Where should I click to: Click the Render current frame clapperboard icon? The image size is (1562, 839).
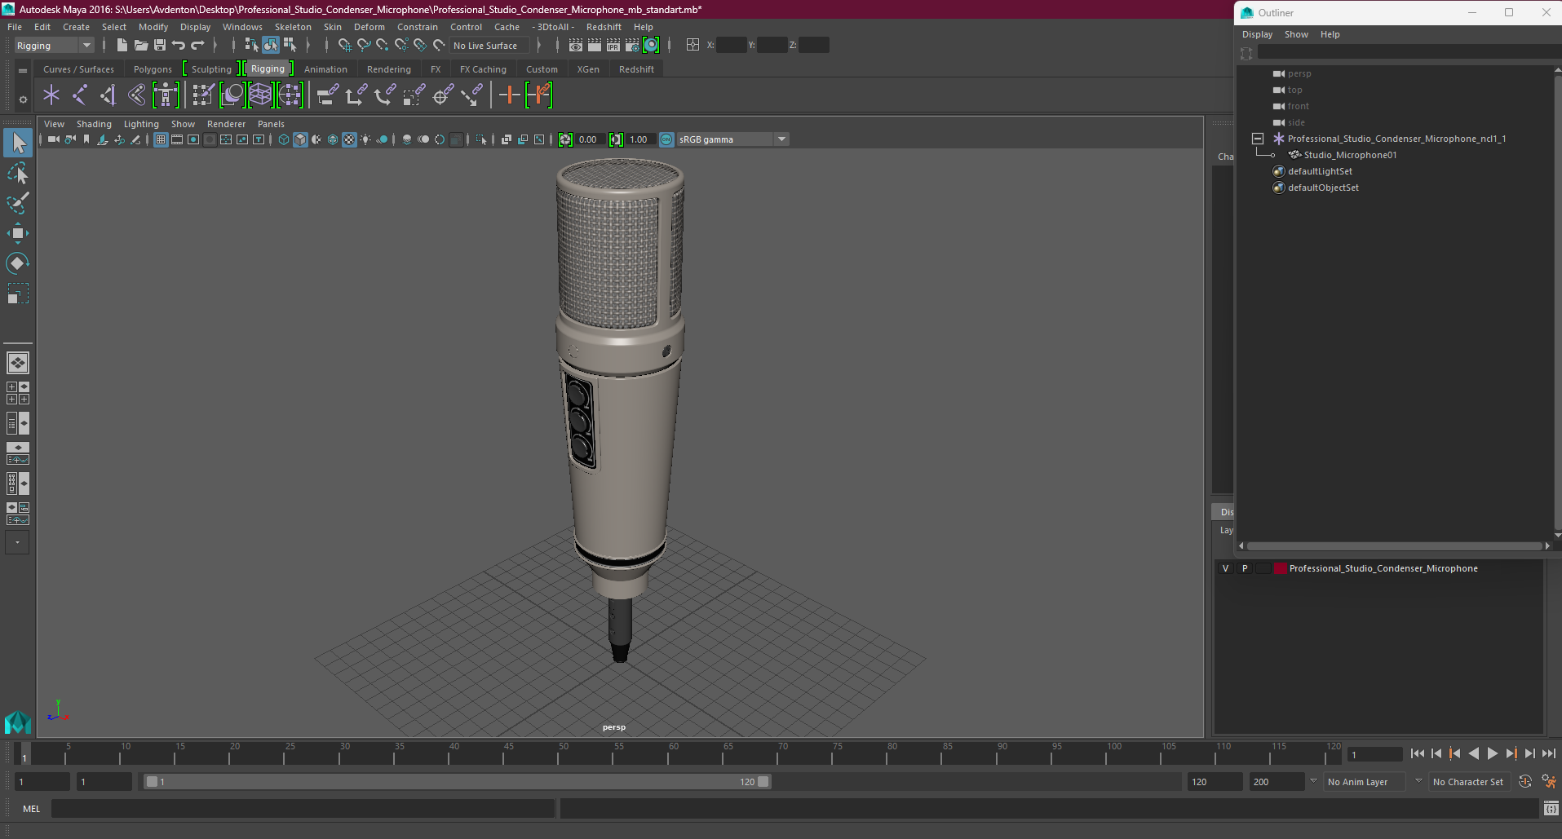pos(595,46)
